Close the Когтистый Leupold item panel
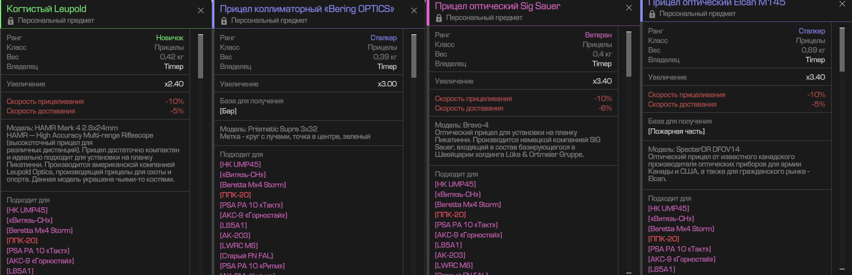This screenshot has height=275, width=852. (x=201, y=10)
